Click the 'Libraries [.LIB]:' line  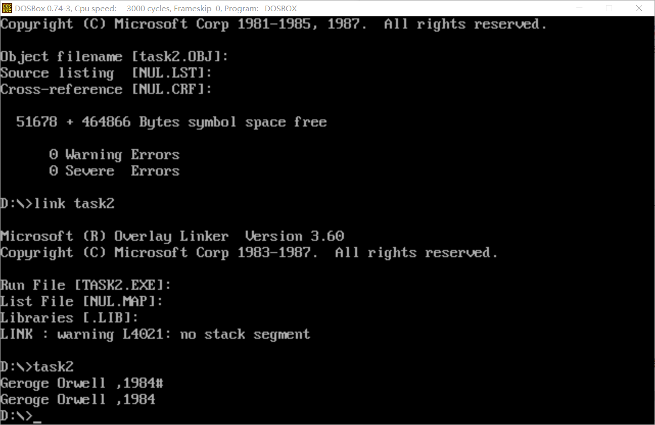[69, 318]
